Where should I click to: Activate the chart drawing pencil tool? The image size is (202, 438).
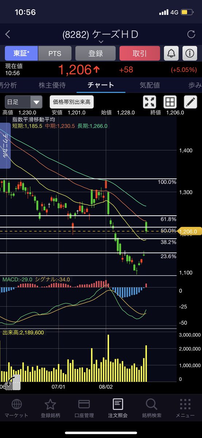[190, 102]
